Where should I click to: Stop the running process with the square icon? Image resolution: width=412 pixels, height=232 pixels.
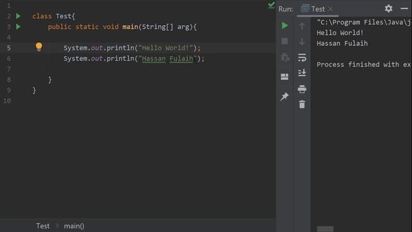click(285, 41)
